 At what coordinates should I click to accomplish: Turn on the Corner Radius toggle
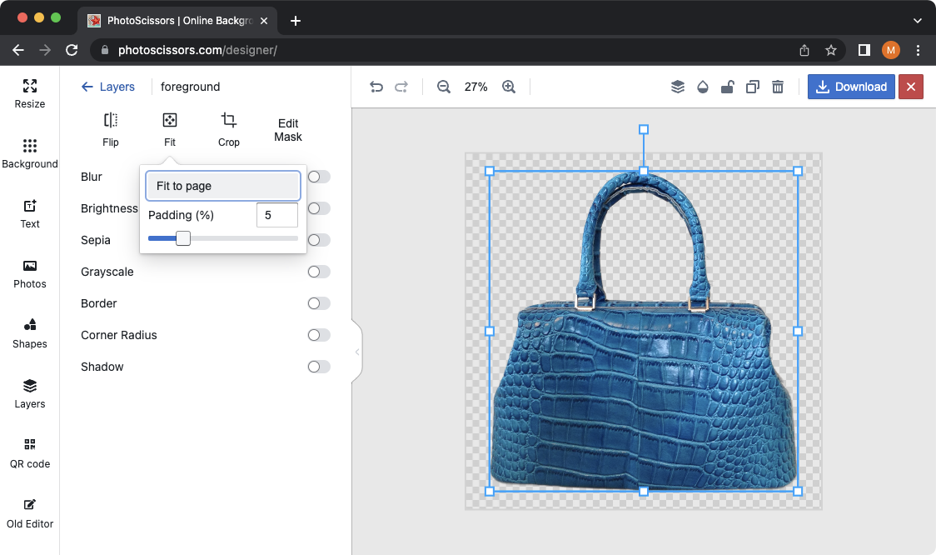coord(318,335)
